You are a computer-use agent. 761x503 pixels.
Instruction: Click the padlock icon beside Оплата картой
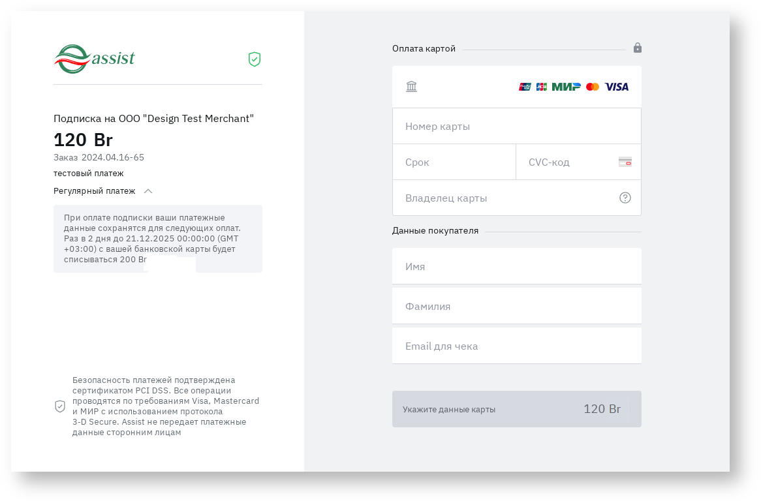(638, 48)
